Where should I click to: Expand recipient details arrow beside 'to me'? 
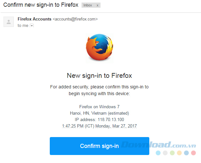coord(31,26)
